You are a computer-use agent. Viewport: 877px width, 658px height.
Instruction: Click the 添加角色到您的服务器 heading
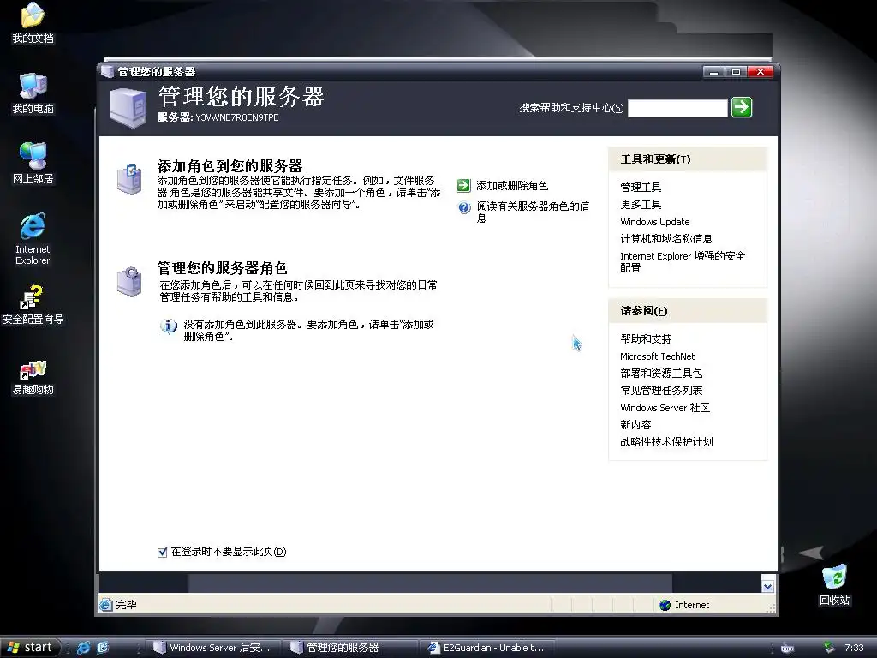pyautogui.click(x=230, y=166)
